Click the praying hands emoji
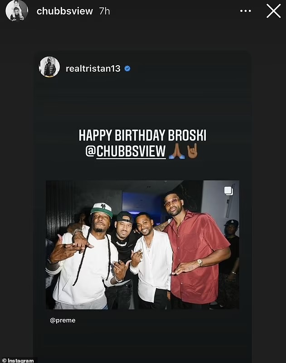Image resolution: width=286 pixels, height=363 pixels. [177, 151]
